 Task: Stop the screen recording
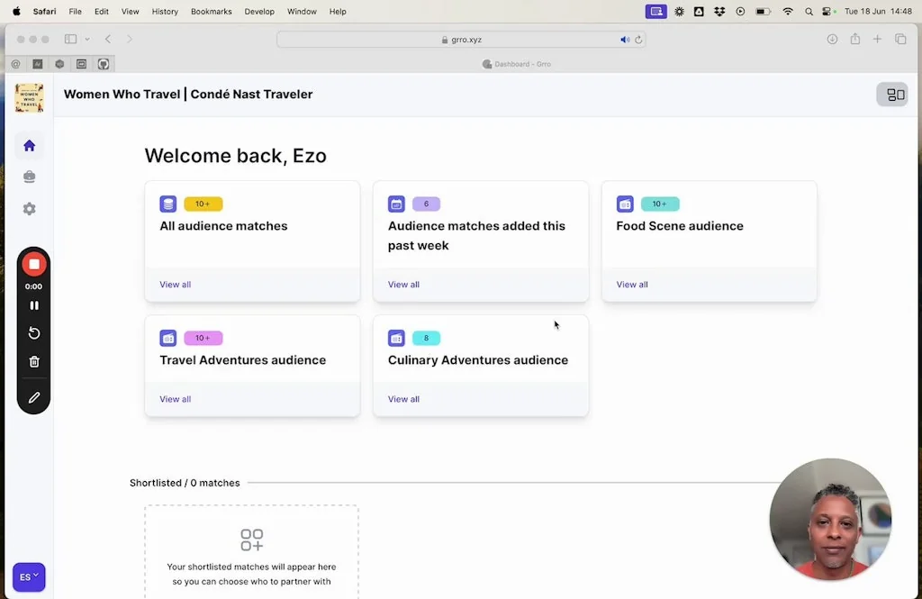point(34,264)
